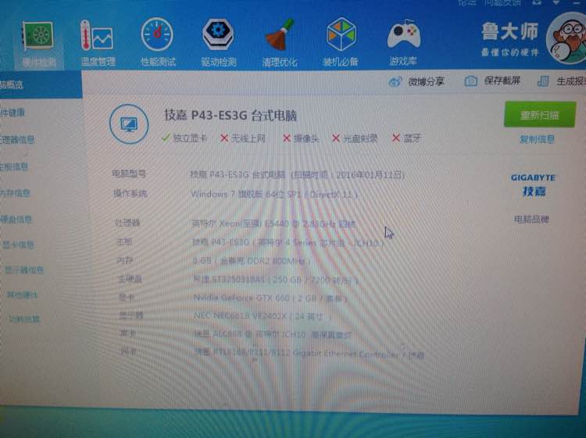Select the 硬件健康 sidebar item
This screenshot has height=438, width=586.
pos(13,112)
